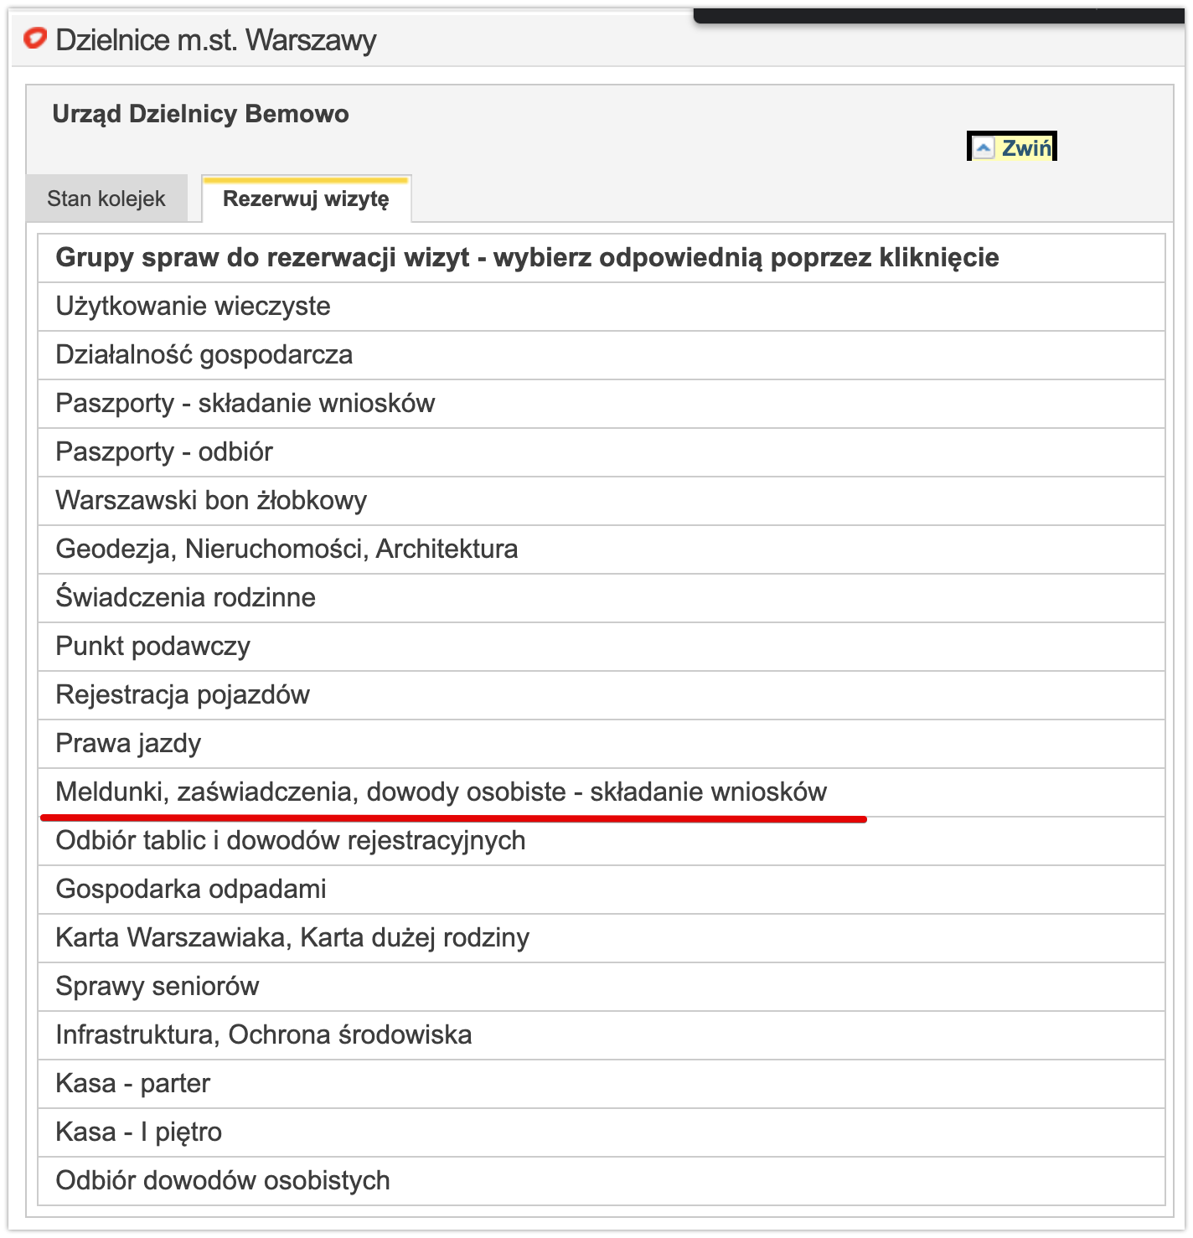The width and height of the screenshot is (1193, 1238).
Task: Select Sprawy seniorów
Action: [x=602, y=987]
